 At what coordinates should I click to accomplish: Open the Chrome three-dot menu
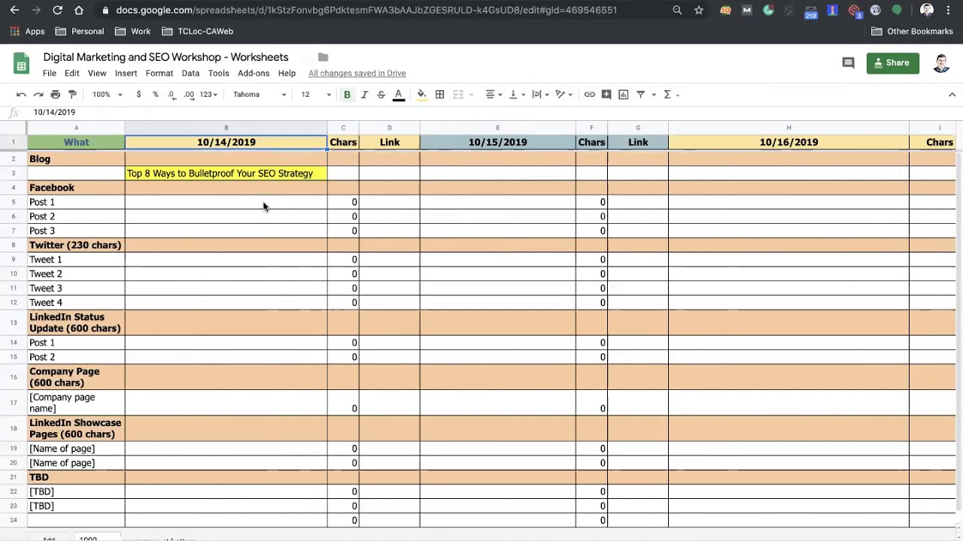point(949,10)
